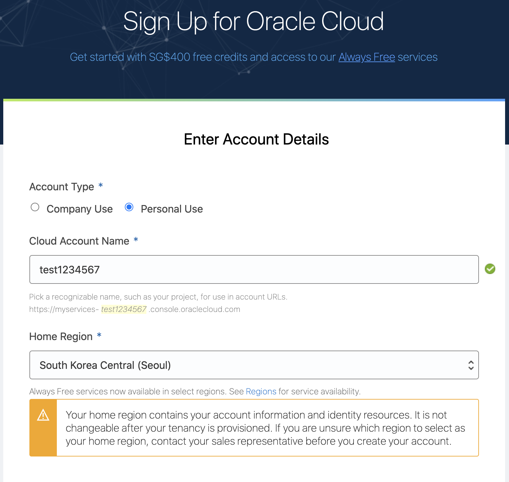Open the Home Region dropdown

pos(254,365)
